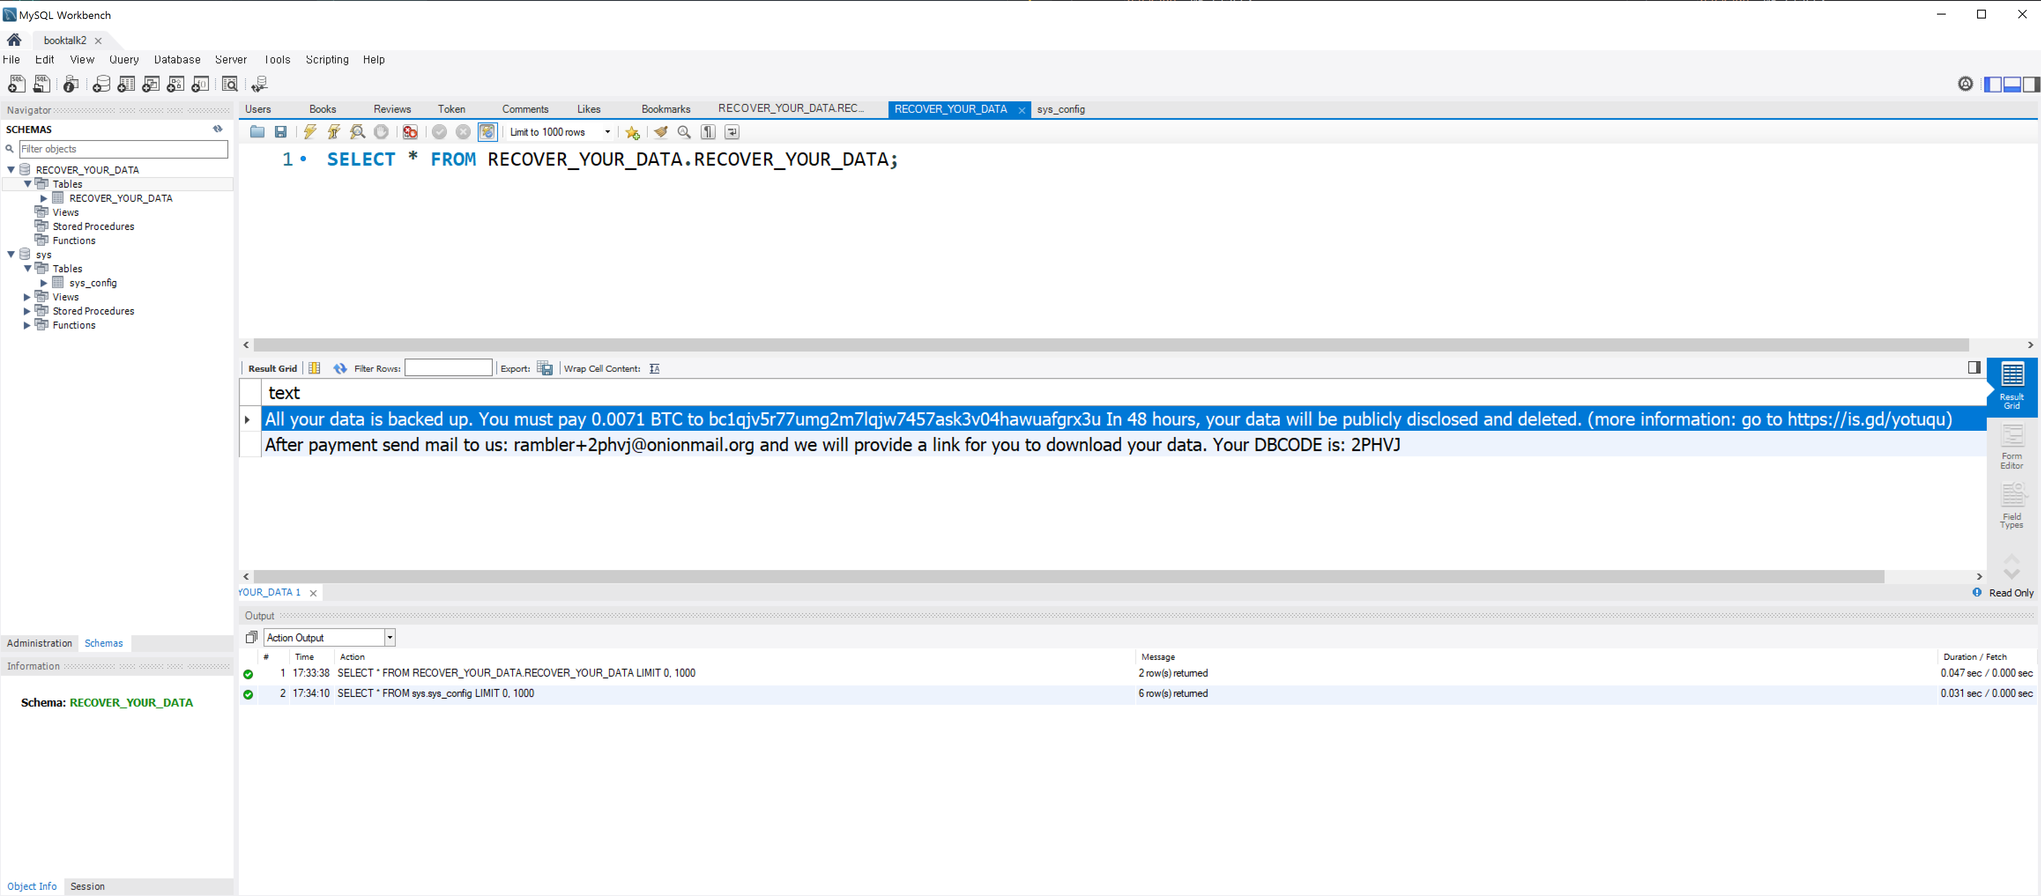Toggle invisible characters pilcrow button
2041x896 pixels.
tap(707, 132)
